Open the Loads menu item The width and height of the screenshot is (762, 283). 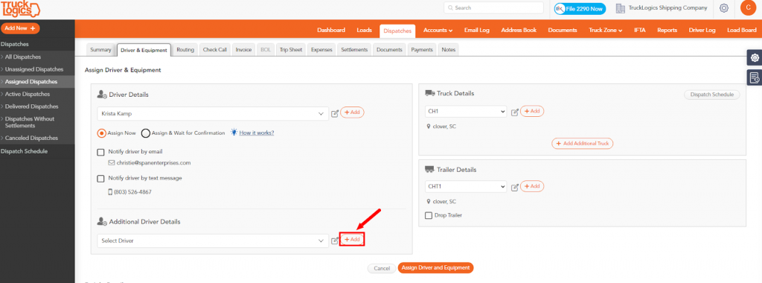364,30
